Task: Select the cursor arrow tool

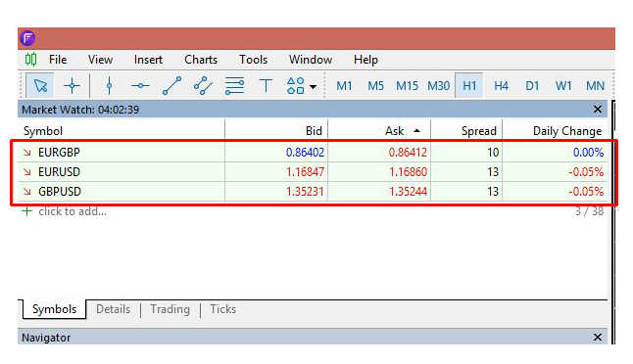Action: 40,85
